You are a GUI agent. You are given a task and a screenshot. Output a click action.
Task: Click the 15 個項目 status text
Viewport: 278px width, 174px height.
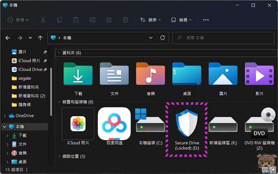[14, 170]
